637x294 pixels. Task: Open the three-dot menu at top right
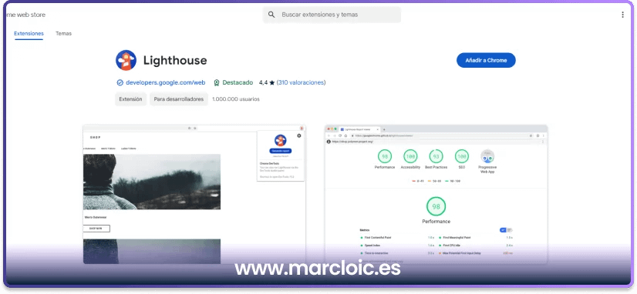point(622,15)
